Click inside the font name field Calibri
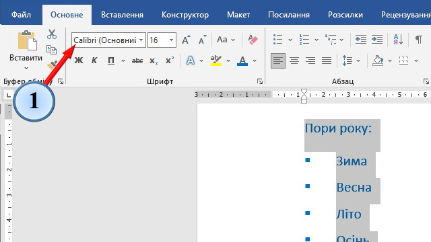Screen dimensions: 431x242 point(105,40)
